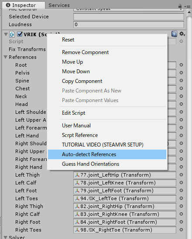The width and height of the screenshot is (192, 239).
Task: Click the 78.joint_LeftKnee transform field
Action: 125,183
